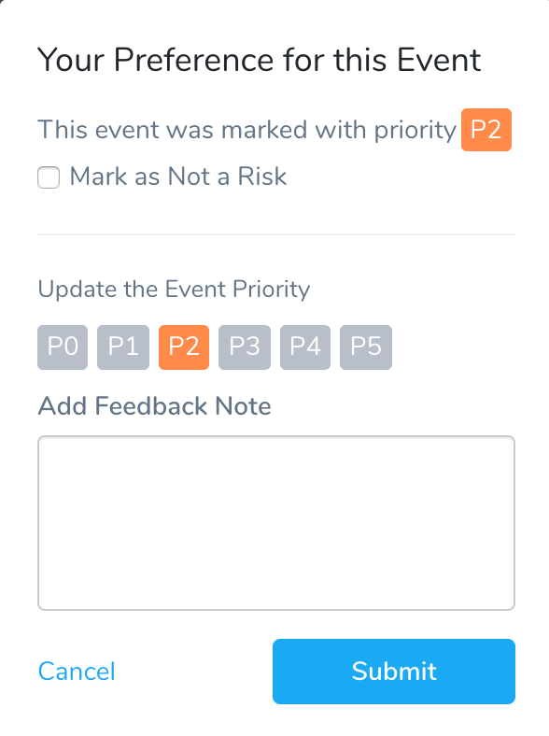Click the Add Feedback Note label
549x736 pixels.
coord(154,406)
